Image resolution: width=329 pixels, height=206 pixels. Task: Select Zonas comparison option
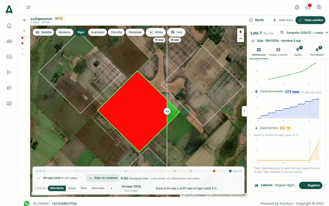72,188
